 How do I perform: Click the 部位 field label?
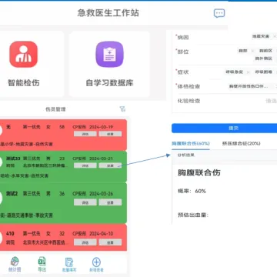[x=183, y=52]
